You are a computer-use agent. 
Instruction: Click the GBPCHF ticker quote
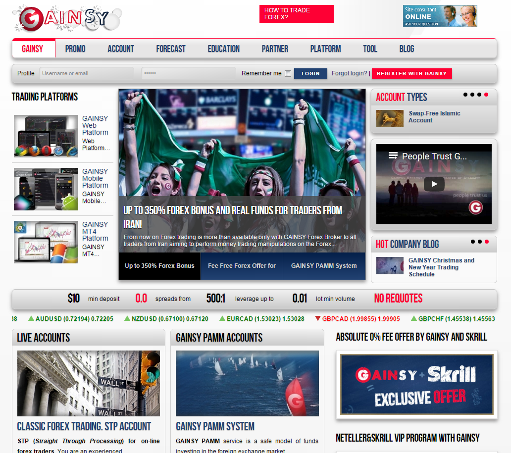click(x=453, y=319)
